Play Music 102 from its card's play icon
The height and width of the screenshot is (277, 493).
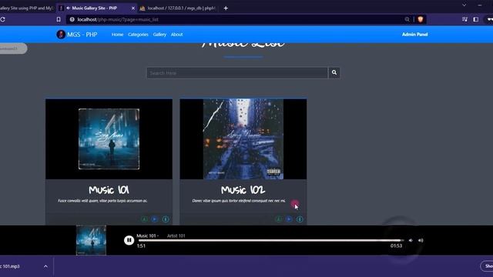tap(289, 219)
